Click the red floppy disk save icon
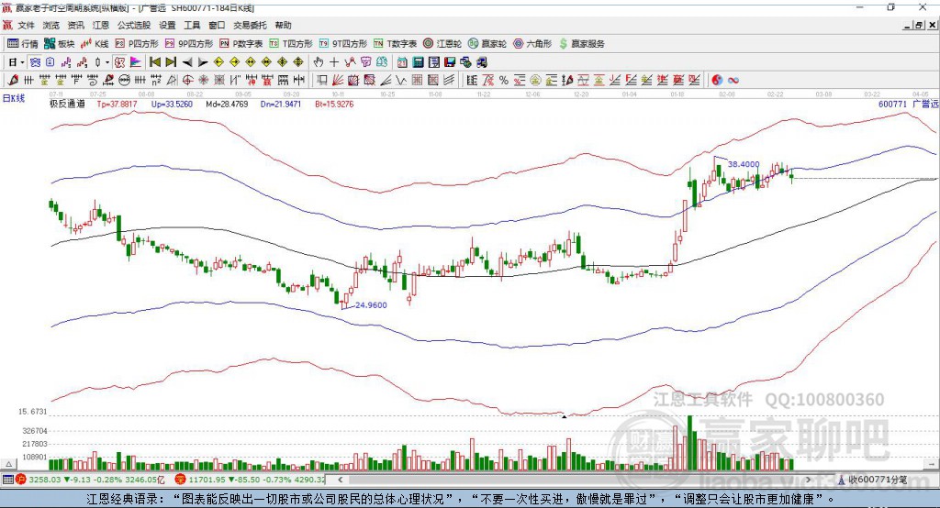This screenshot has height=508, width=940. click(x=450, y=62)
